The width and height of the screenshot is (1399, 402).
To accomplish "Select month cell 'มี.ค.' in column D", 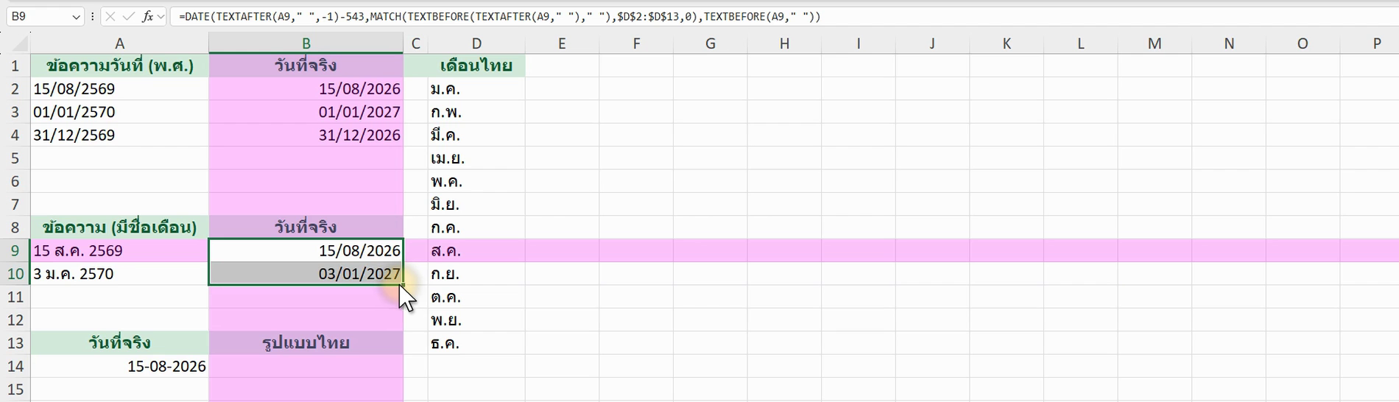I will tap(476, 135).
